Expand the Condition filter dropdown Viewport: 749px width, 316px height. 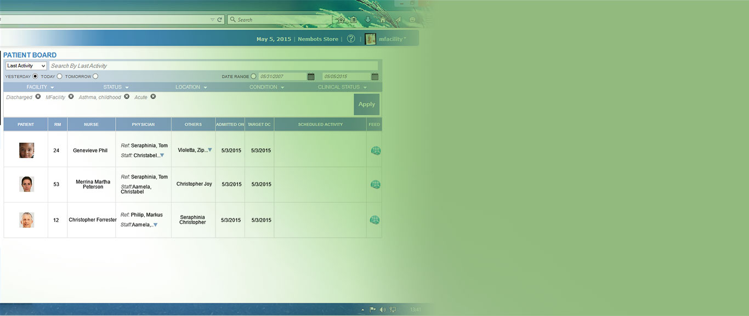pos(266,87)
